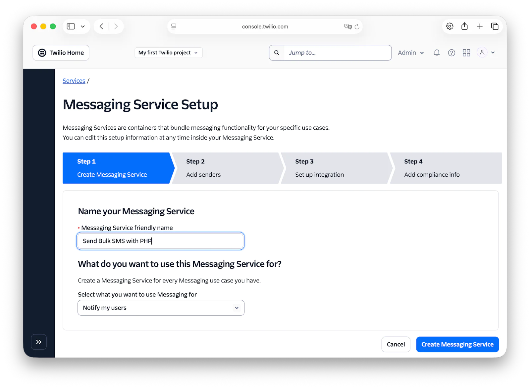
Task: Click the translate icon in the address bar
Action: [347, 26]
